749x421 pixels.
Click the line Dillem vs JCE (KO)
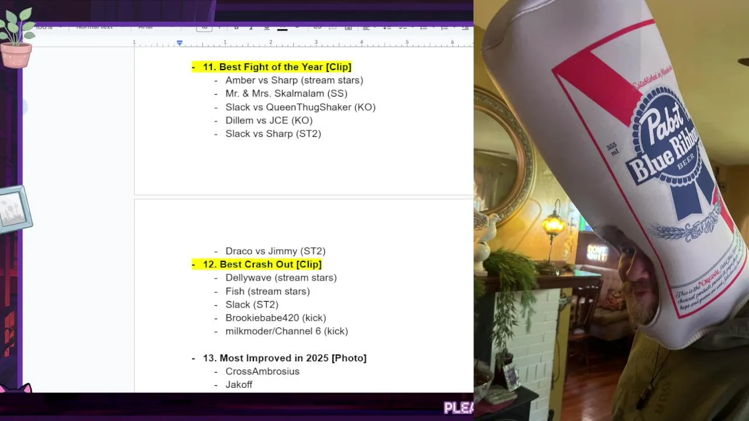click(269, 120)
